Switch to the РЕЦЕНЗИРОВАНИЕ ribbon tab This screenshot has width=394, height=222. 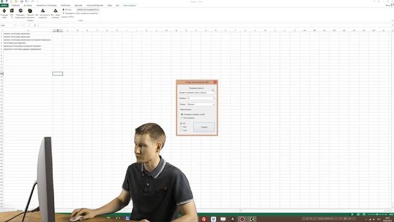[95, 6]
